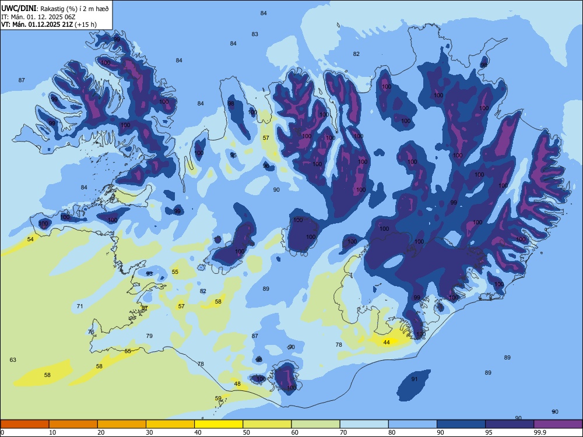Click the humidity value "76" on the map

91,332
